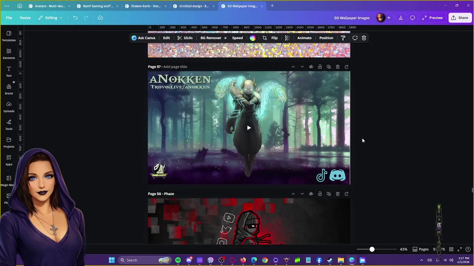The height and width of the screenshot is (266, 474).
Task: Add new page after Page 58
Action: coord(347,194)
